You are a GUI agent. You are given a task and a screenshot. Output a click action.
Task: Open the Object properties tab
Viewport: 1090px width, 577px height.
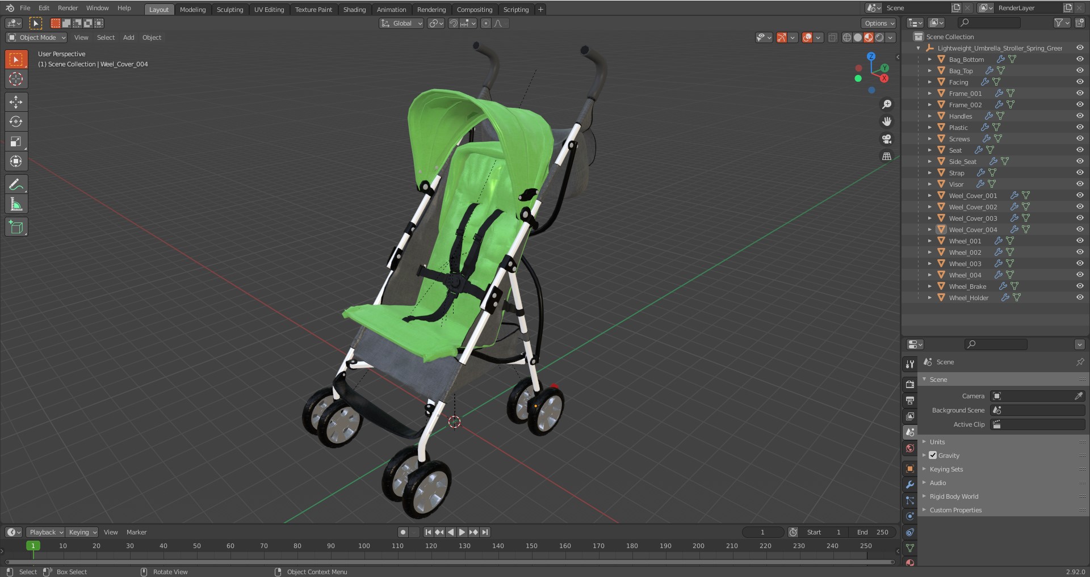point(910,469)
